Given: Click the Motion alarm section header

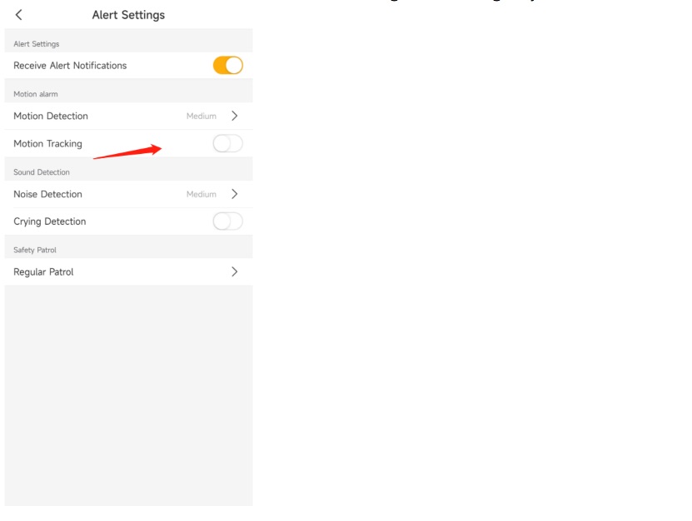Looking at the screenshot, I should click(35, 94).
